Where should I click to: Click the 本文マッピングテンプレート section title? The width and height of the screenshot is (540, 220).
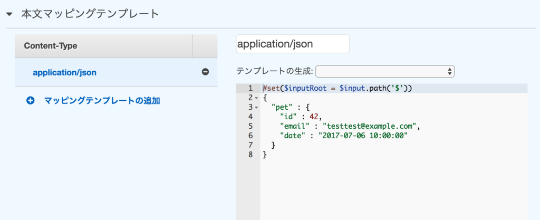(90, 14)
